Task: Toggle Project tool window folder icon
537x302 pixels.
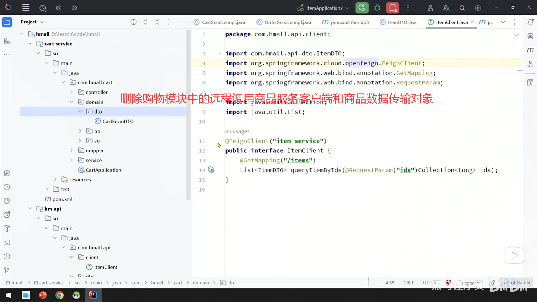Action: click(x=7, y=22)
